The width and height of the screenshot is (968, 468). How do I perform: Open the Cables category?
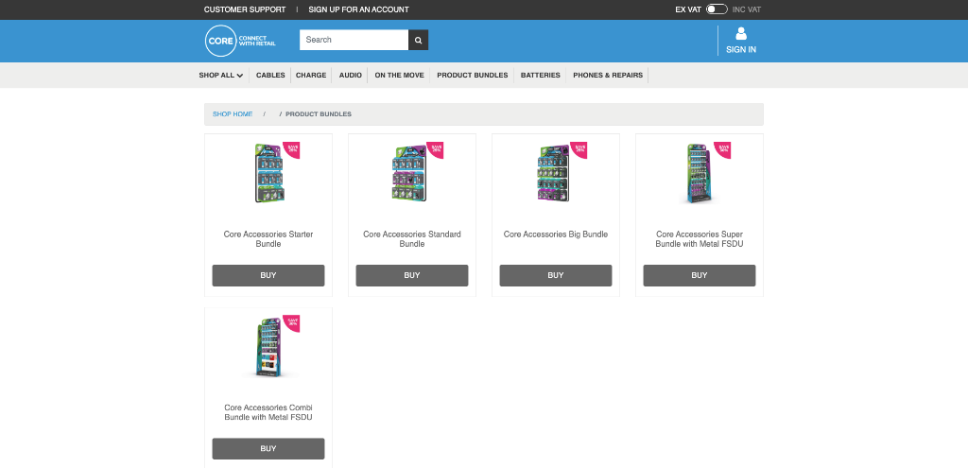pyautogui.click(x=270, y=76)
